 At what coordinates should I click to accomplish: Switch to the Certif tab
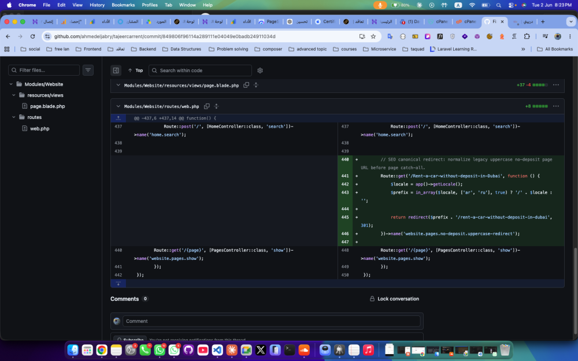tap(325, 22)
